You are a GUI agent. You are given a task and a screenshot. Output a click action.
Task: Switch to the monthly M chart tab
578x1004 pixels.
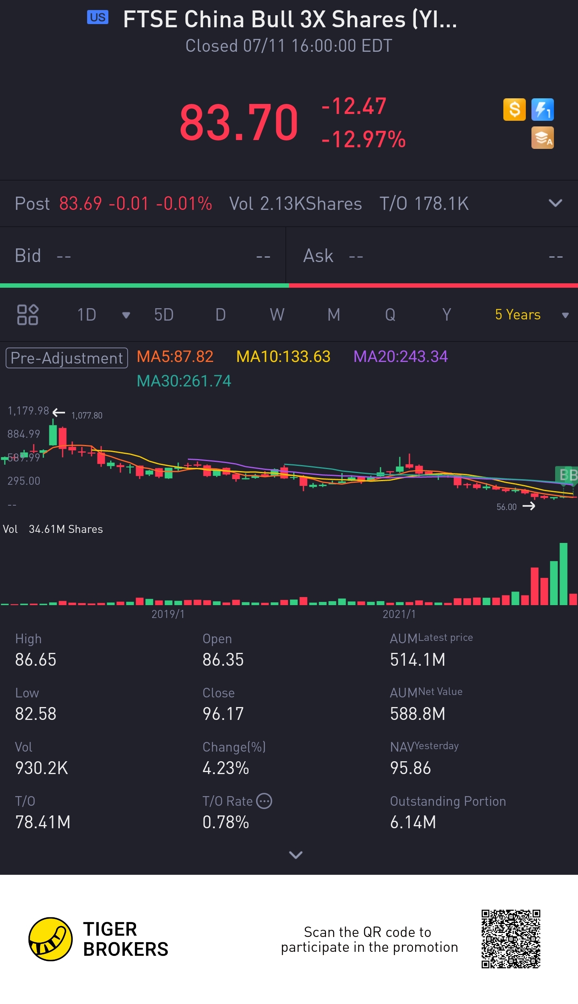pyautogui.click(x=334, y=315)
